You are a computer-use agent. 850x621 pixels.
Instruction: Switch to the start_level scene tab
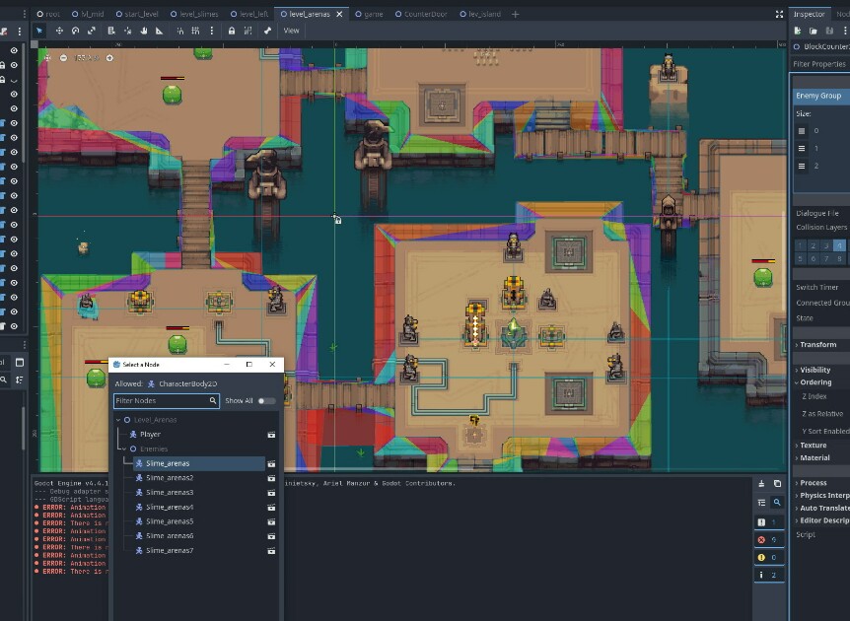pyautogui.click(x=135, y=14)
